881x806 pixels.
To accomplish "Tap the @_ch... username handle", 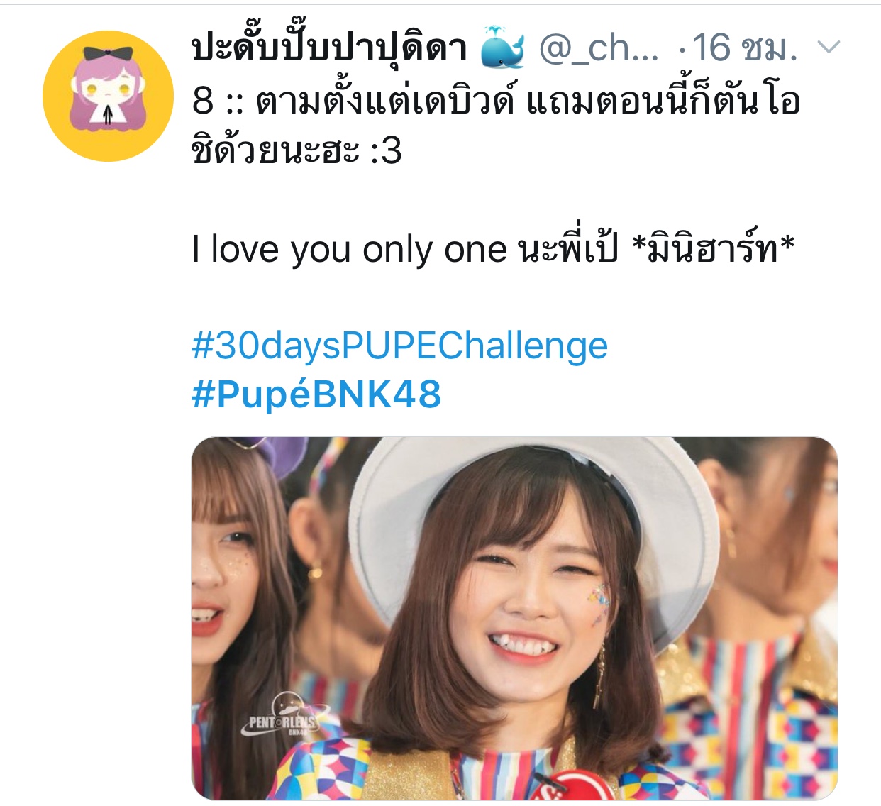I will click(599, 48).
